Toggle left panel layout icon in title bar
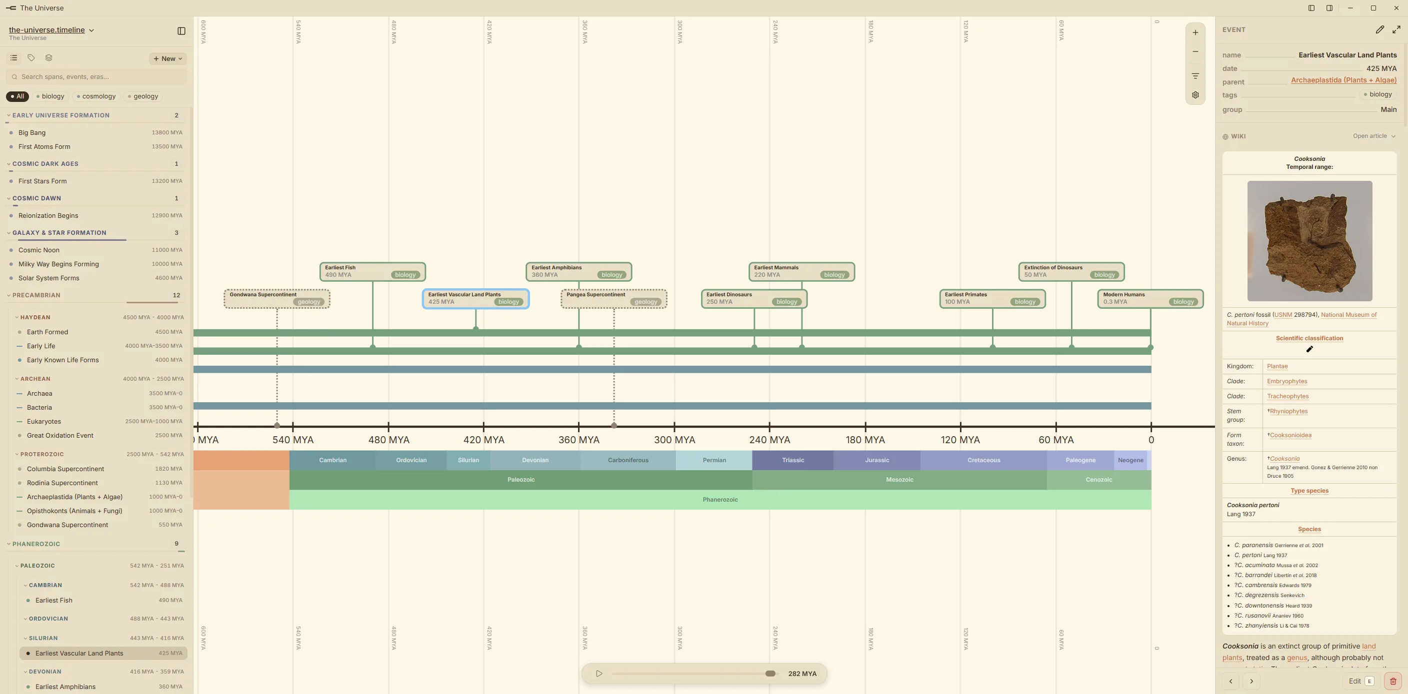This screenshot has height=694, width=1408. [x=1311, y=8]
